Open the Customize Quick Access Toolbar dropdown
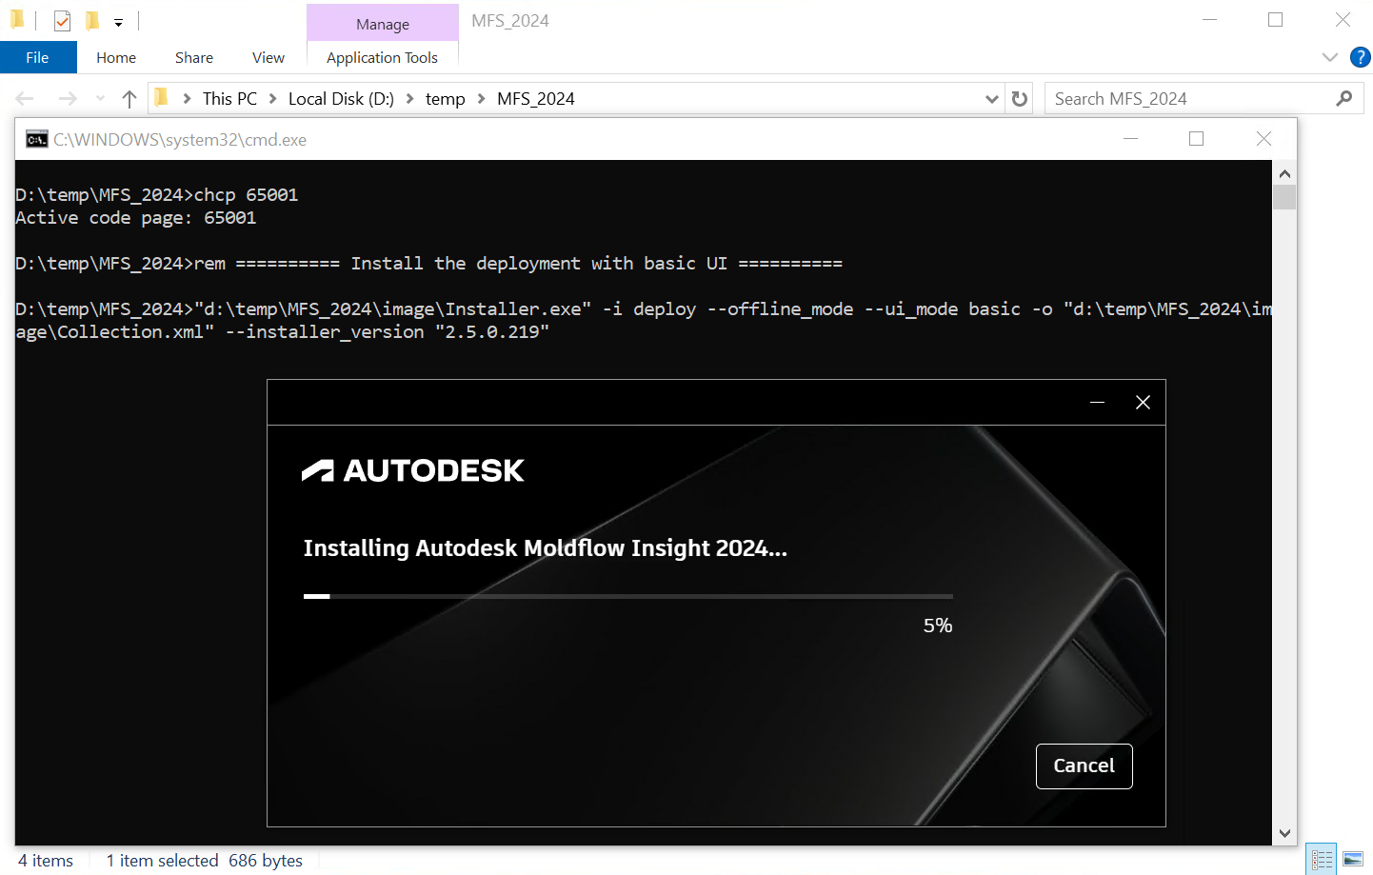This screenshot has width=1373, height=875. [x=118, y=21]
